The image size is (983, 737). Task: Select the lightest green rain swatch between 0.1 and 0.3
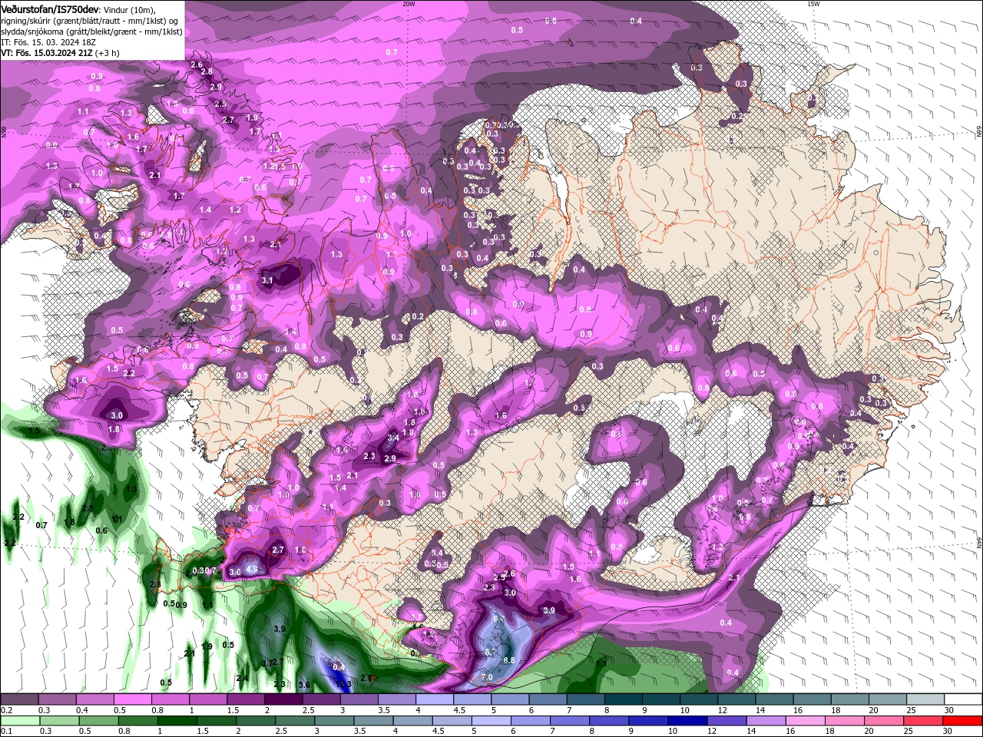tap(20, 721)
